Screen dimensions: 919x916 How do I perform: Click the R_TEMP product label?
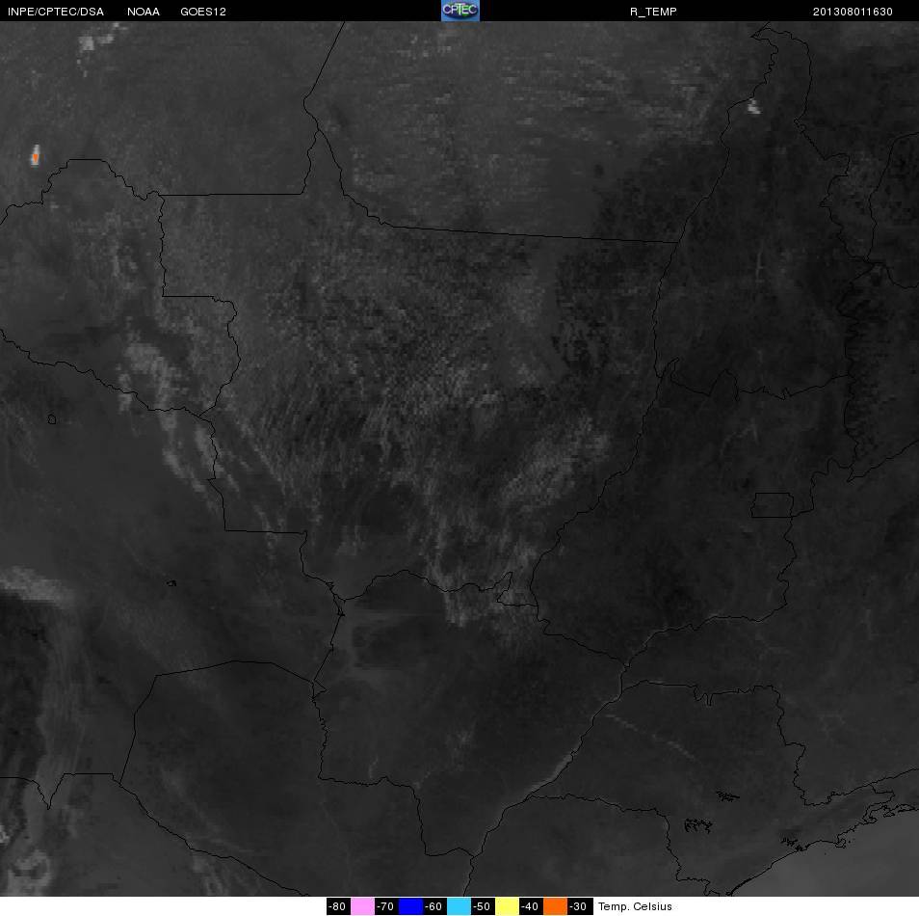coord(653,12)
